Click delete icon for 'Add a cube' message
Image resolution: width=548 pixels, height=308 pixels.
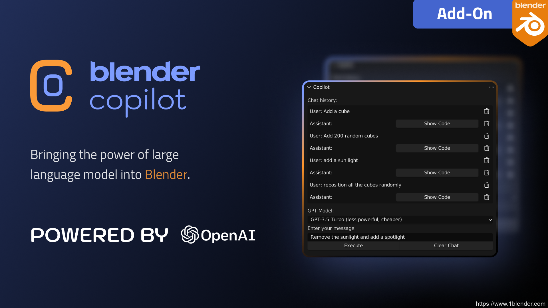[487, 111]
